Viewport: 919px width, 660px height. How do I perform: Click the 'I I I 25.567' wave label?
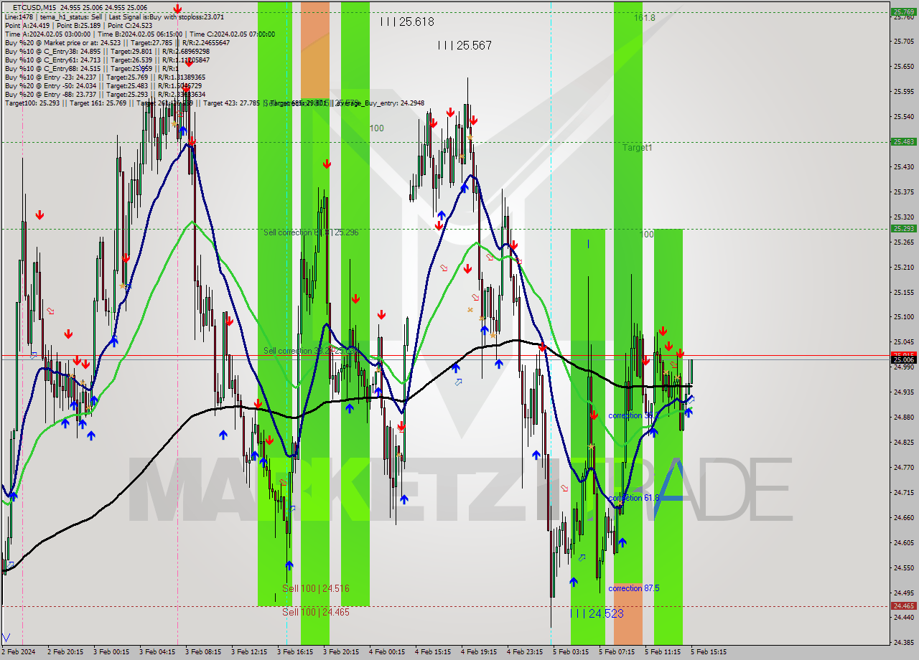tap(465, 45)
